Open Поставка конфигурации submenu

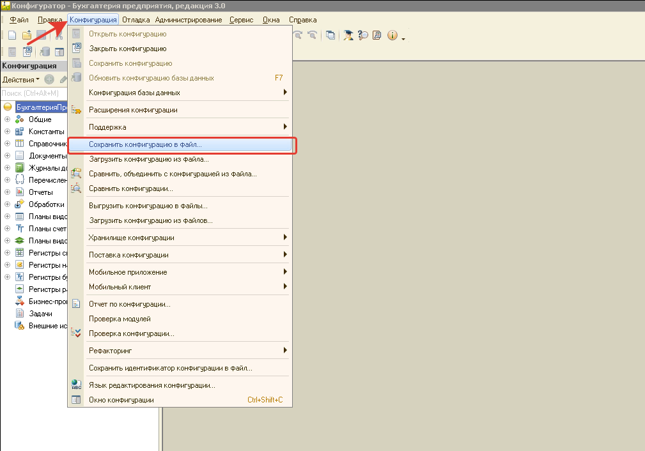[x=180, y=255]
